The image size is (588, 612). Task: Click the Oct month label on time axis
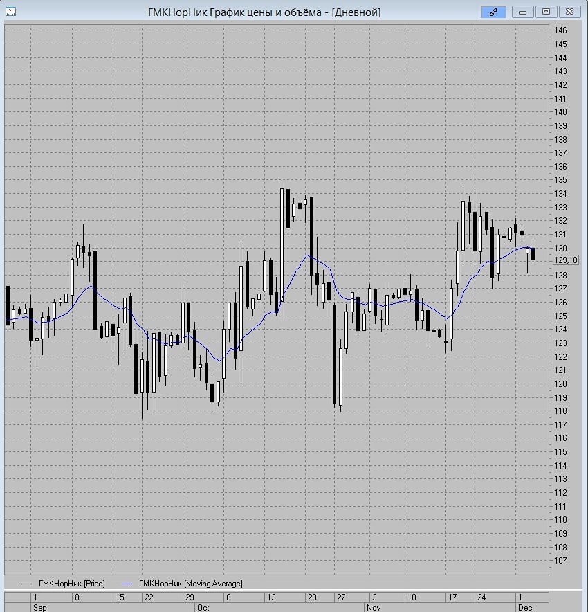[203, 607]
